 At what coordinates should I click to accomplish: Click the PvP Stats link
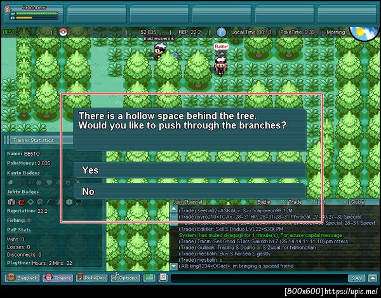pos(19,230)
